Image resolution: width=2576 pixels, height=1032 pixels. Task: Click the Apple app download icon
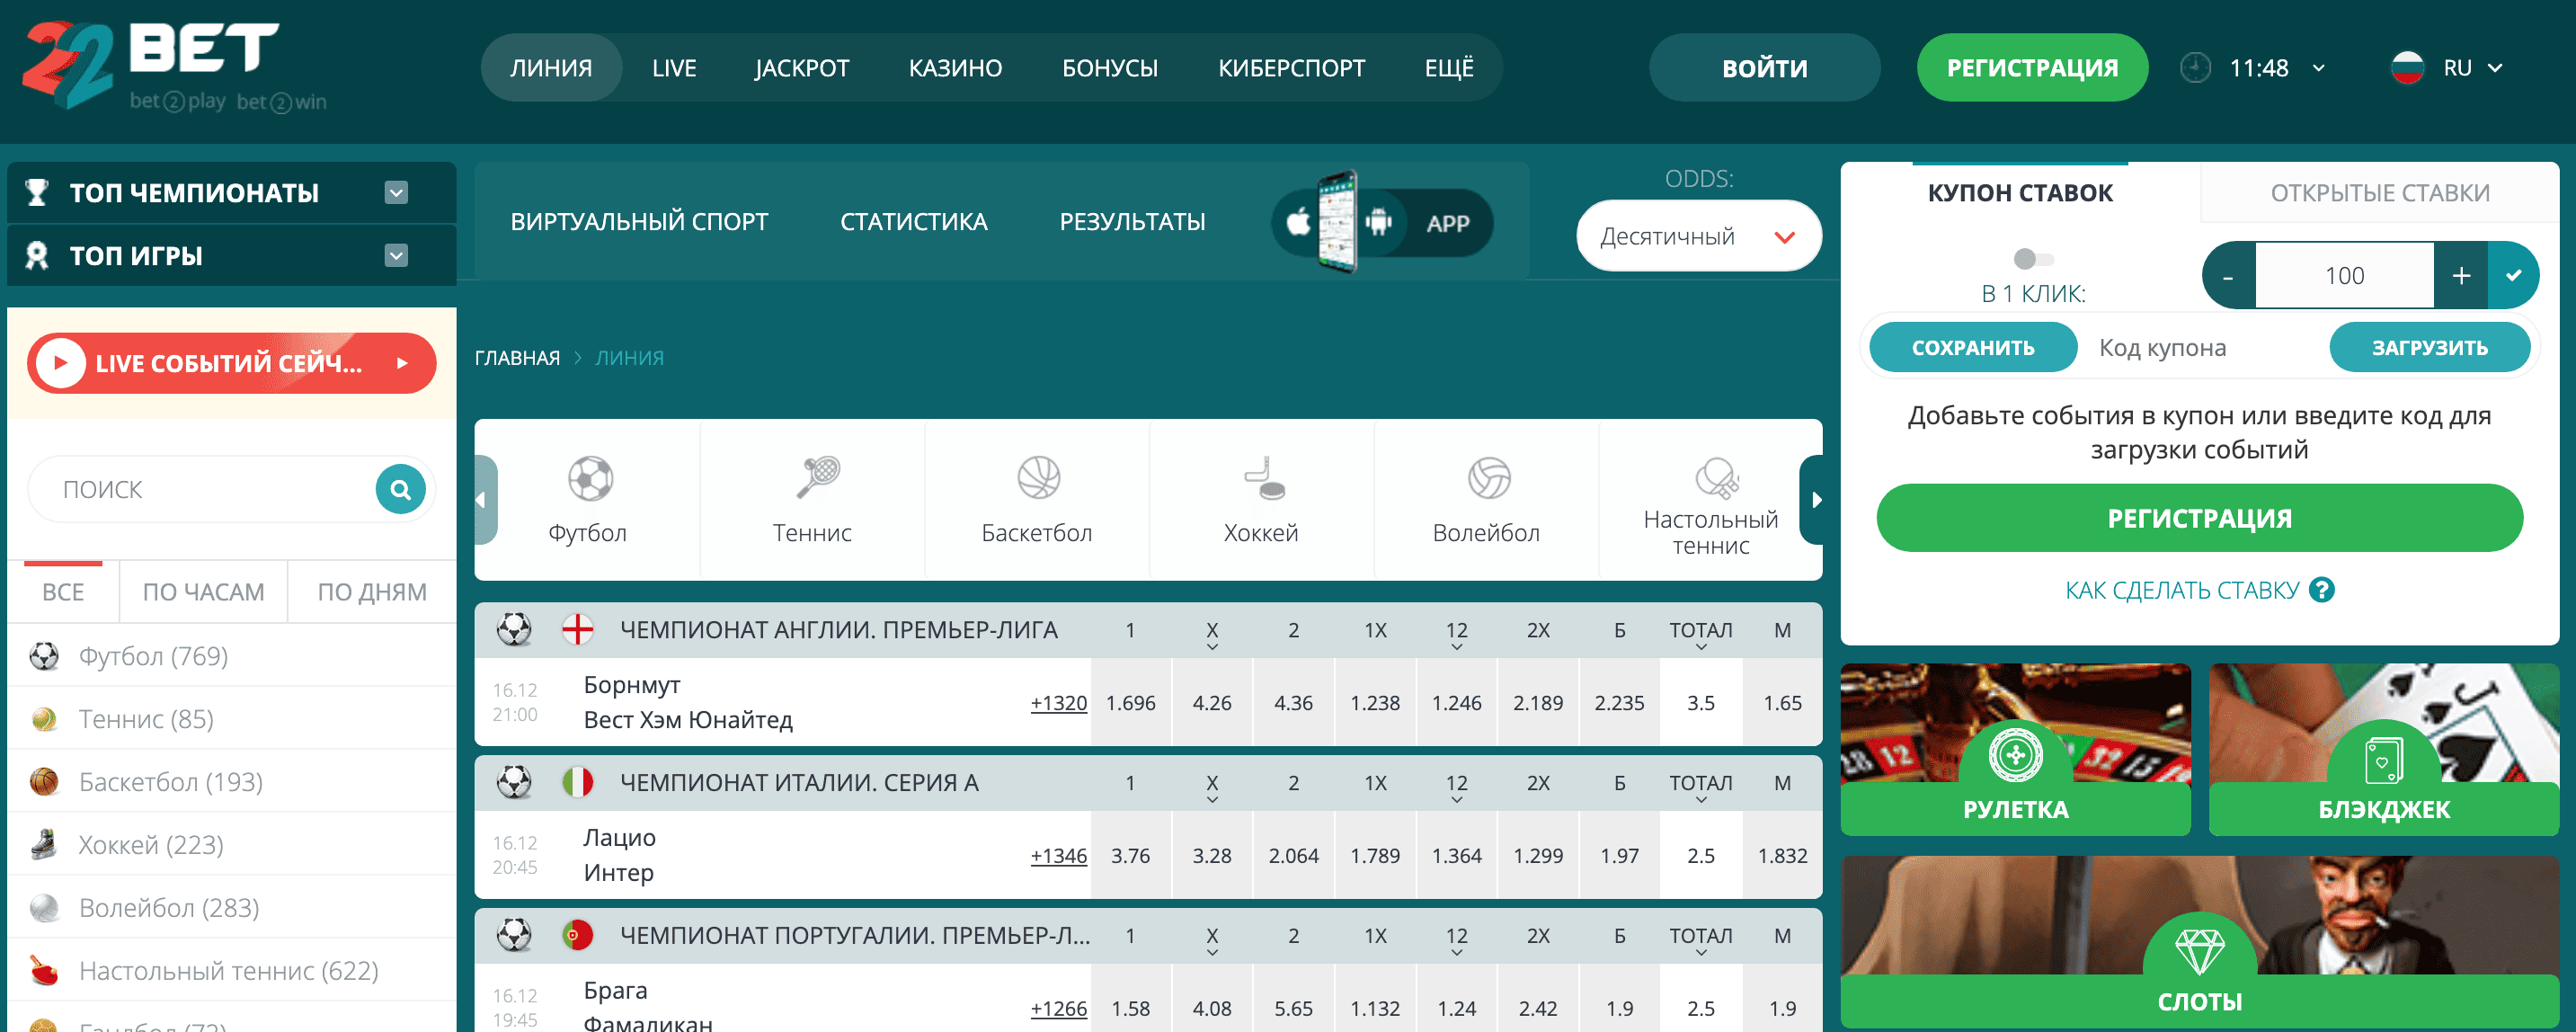coord(1298,222)
